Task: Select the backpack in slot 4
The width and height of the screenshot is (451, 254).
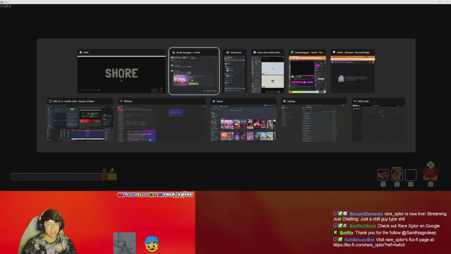Action: (430, 171)
